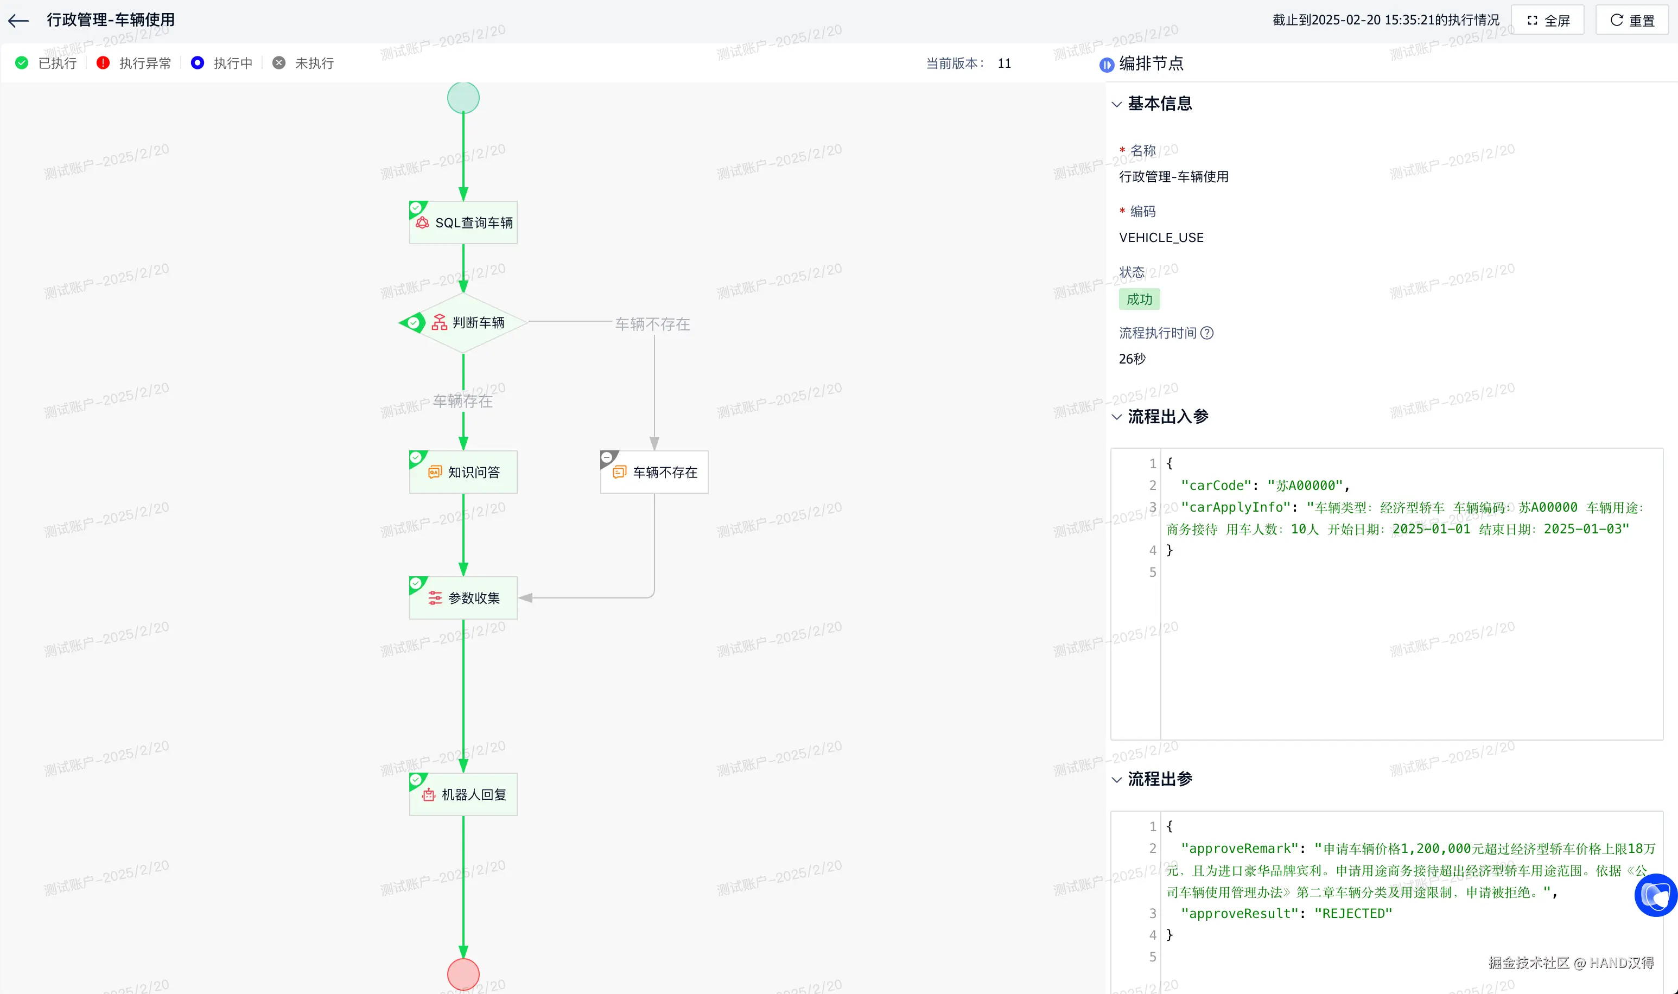Click the 执行异常 red status indicator
The width and height of the screenshot is (1678, 994).
tap(103, 63)
